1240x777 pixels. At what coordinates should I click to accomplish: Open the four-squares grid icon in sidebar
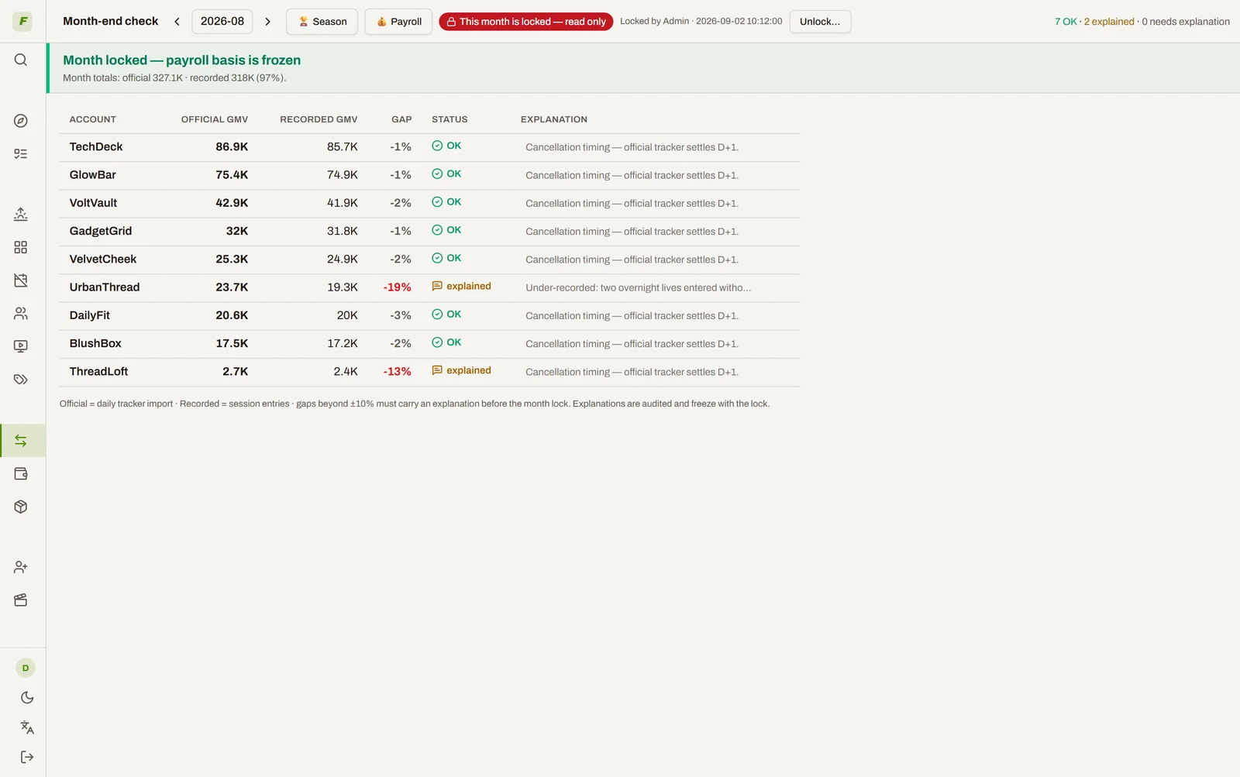pyautogui.click(x=21, y=247)
